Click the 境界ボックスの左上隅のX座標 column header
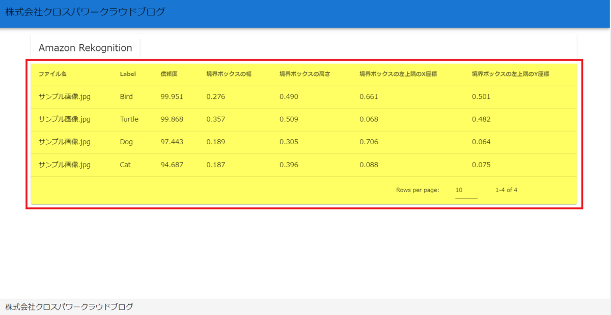The image size is (611, 315). click(398, 74)
